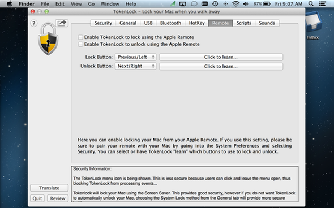Click to learn the Lock Button
334x208 pixels.
tap(221, 57)
